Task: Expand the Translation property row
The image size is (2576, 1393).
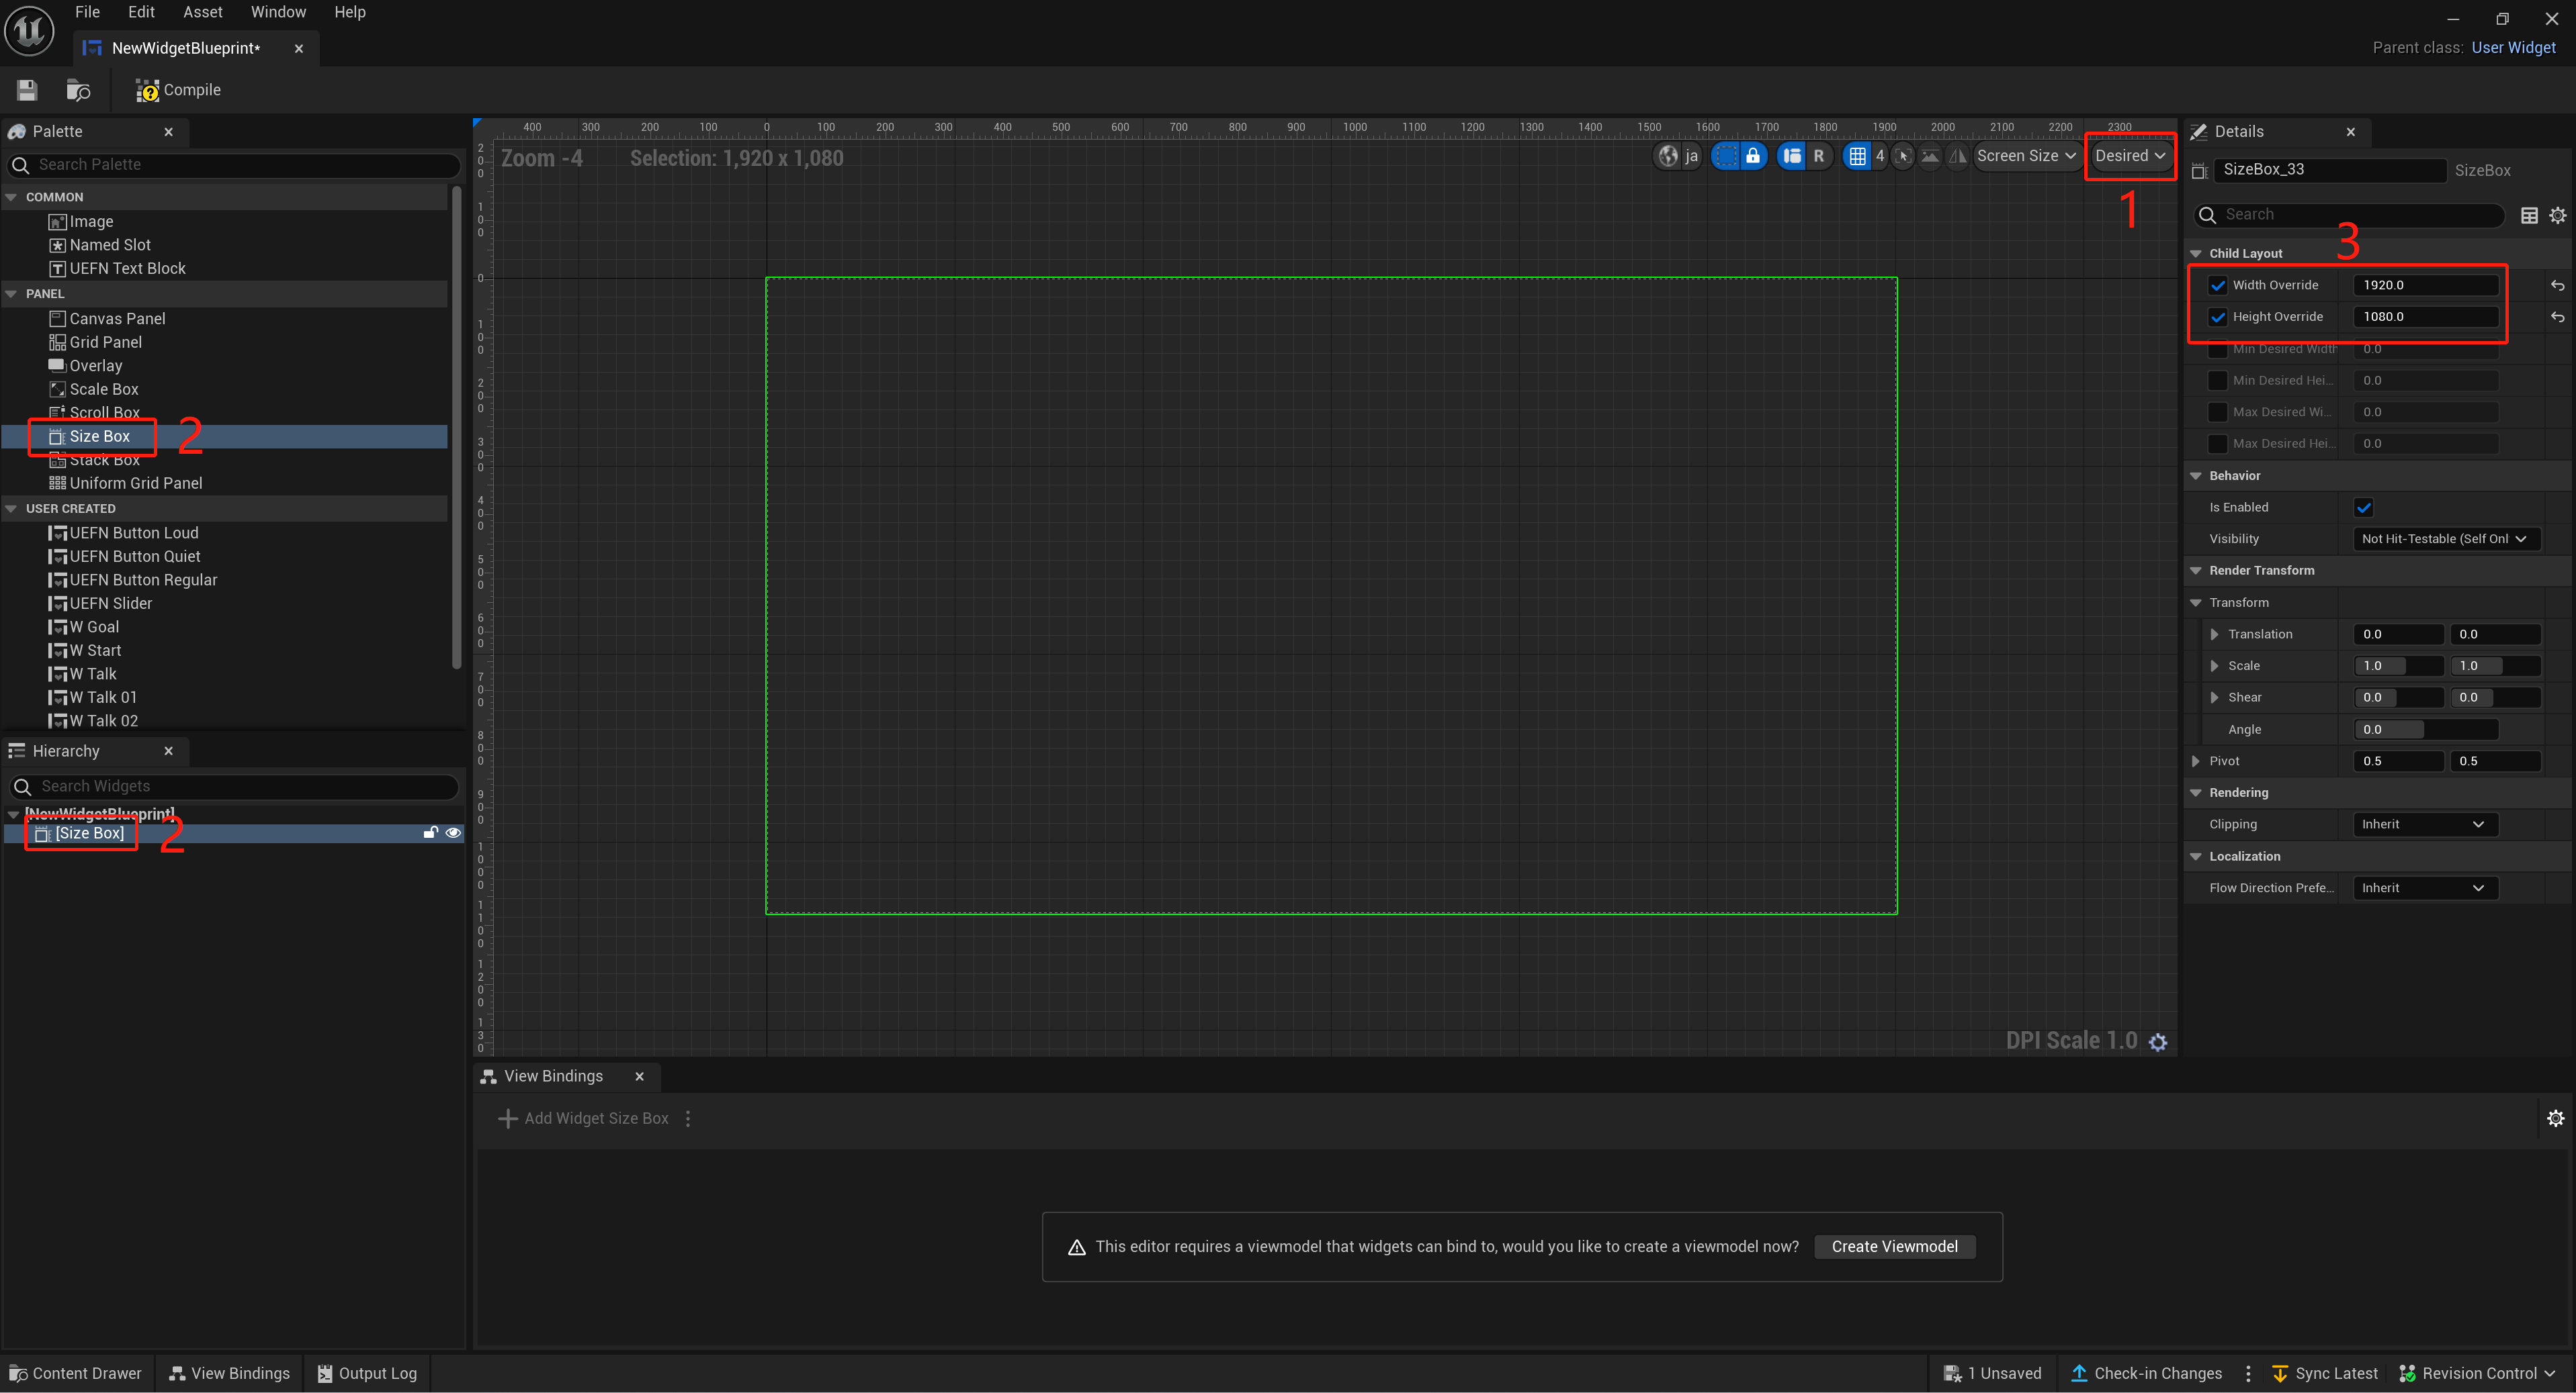Action: [2214, 634]
